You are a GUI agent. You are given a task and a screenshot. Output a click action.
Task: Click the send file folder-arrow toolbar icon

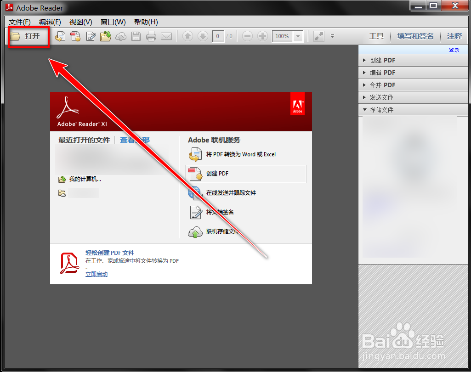(106, 36)
